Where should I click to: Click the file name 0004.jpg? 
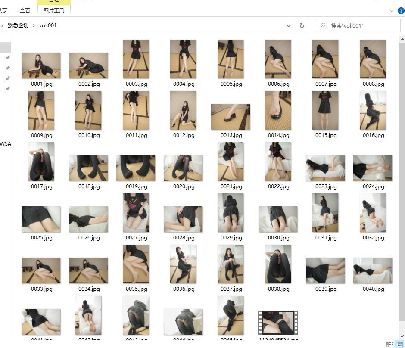click(x=184, y=84)
